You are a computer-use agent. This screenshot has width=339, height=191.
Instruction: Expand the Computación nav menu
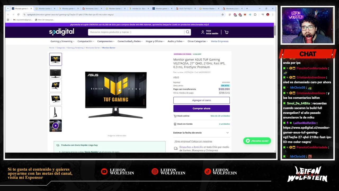[86, 41]
